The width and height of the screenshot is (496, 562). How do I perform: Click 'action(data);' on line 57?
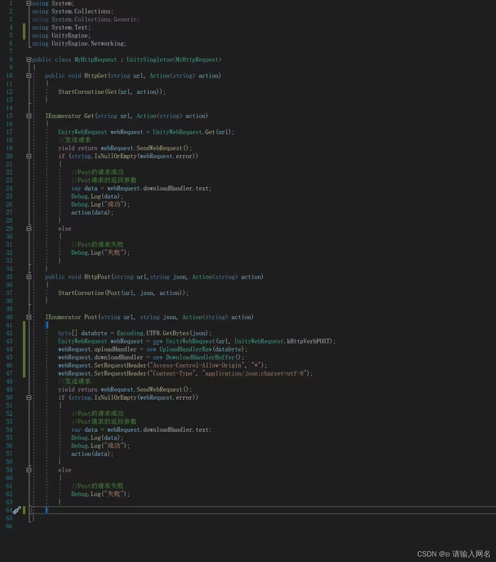point(92,454)
